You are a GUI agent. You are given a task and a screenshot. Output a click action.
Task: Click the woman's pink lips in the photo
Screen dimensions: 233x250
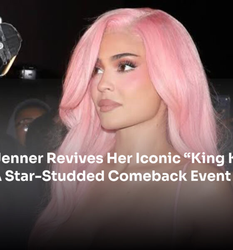click(x=109, y=105)
